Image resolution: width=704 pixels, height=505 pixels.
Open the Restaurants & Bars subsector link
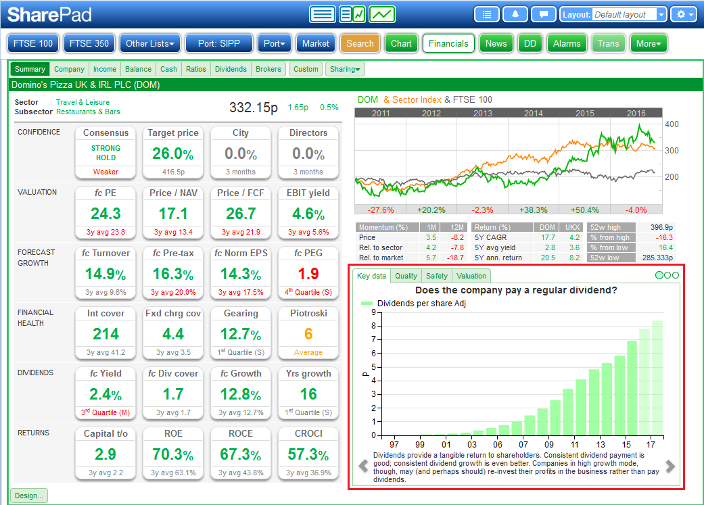tap(88, 112)
